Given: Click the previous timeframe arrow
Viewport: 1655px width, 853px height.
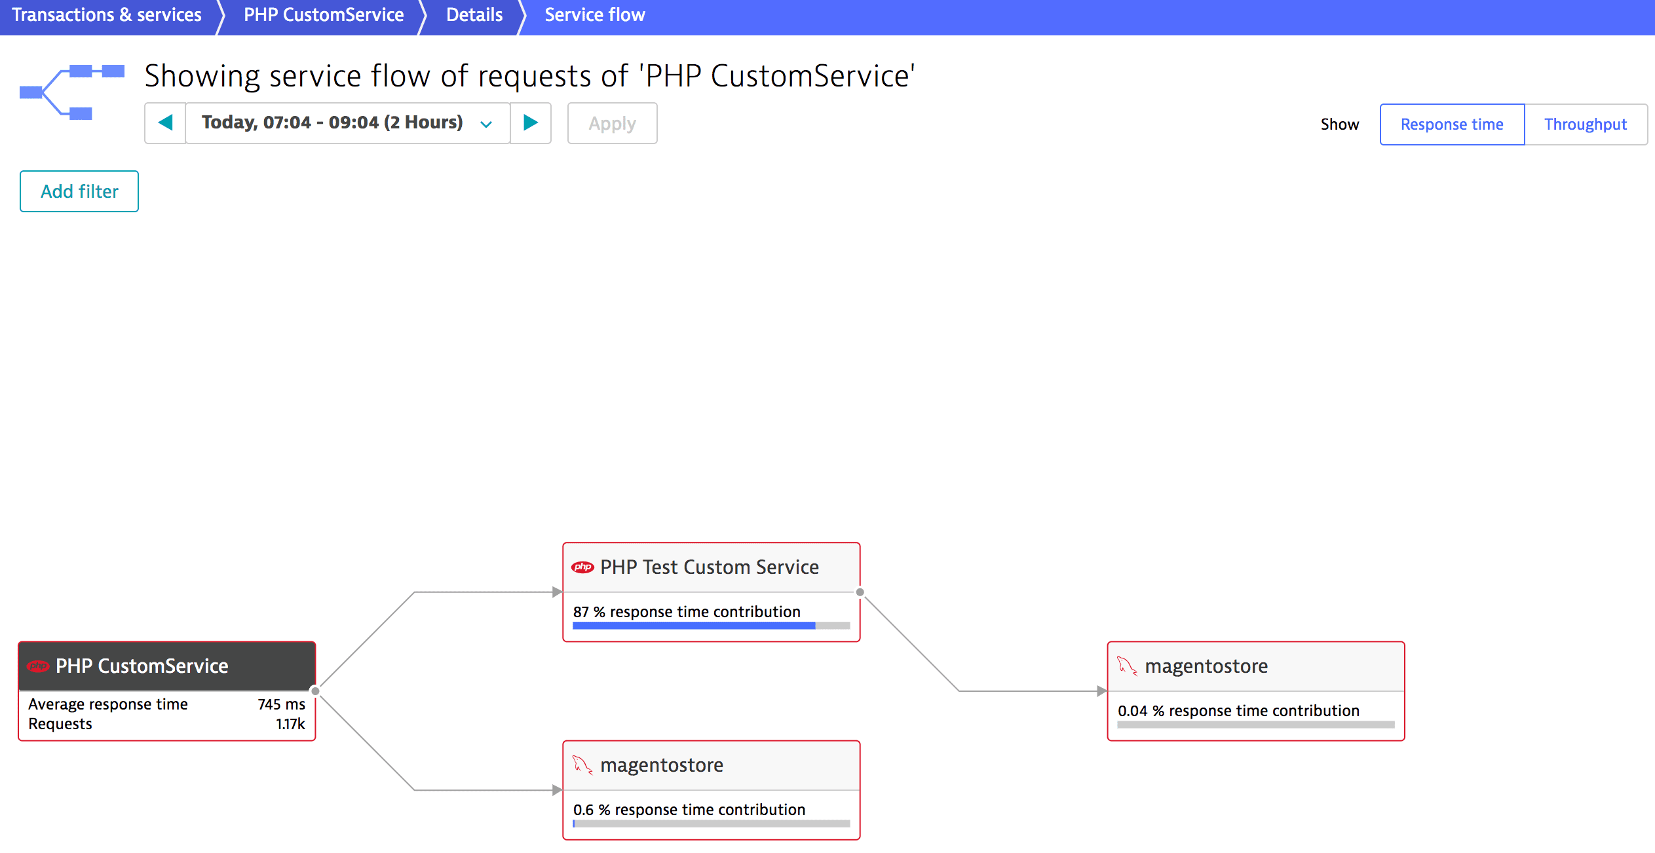Looking at the screenshot, I should pos(165,123).
